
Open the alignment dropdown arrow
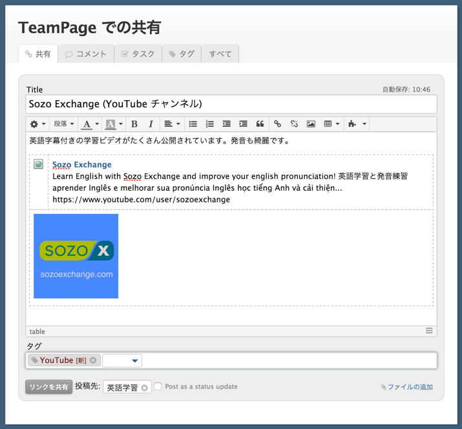[178, 124]
